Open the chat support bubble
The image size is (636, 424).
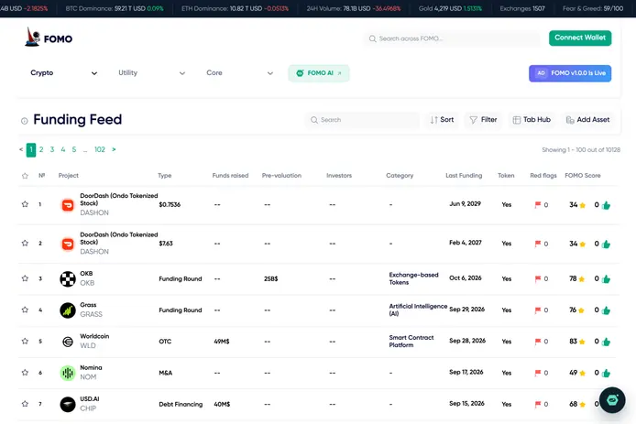612,400
